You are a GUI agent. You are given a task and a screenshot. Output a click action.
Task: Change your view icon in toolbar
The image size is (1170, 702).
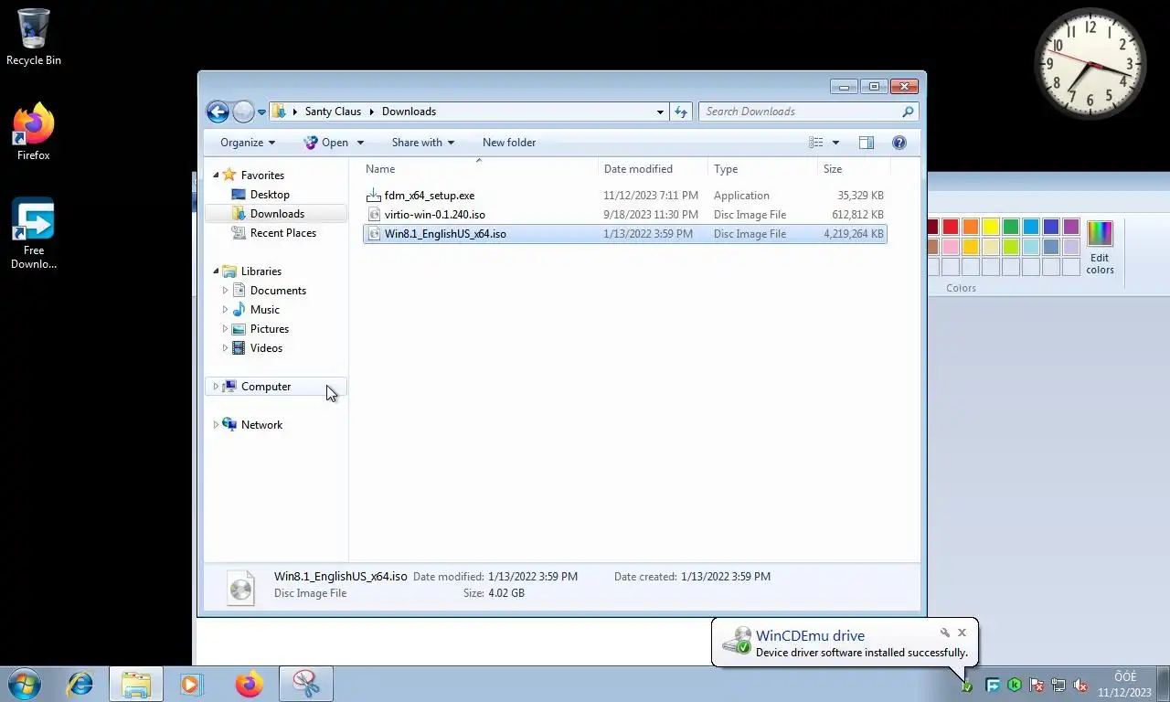coord(816,143)
